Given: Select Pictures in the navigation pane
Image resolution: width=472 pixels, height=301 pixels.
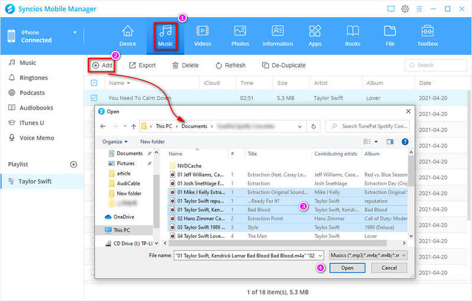Looking at the screenshot, I should click(126, 163).
